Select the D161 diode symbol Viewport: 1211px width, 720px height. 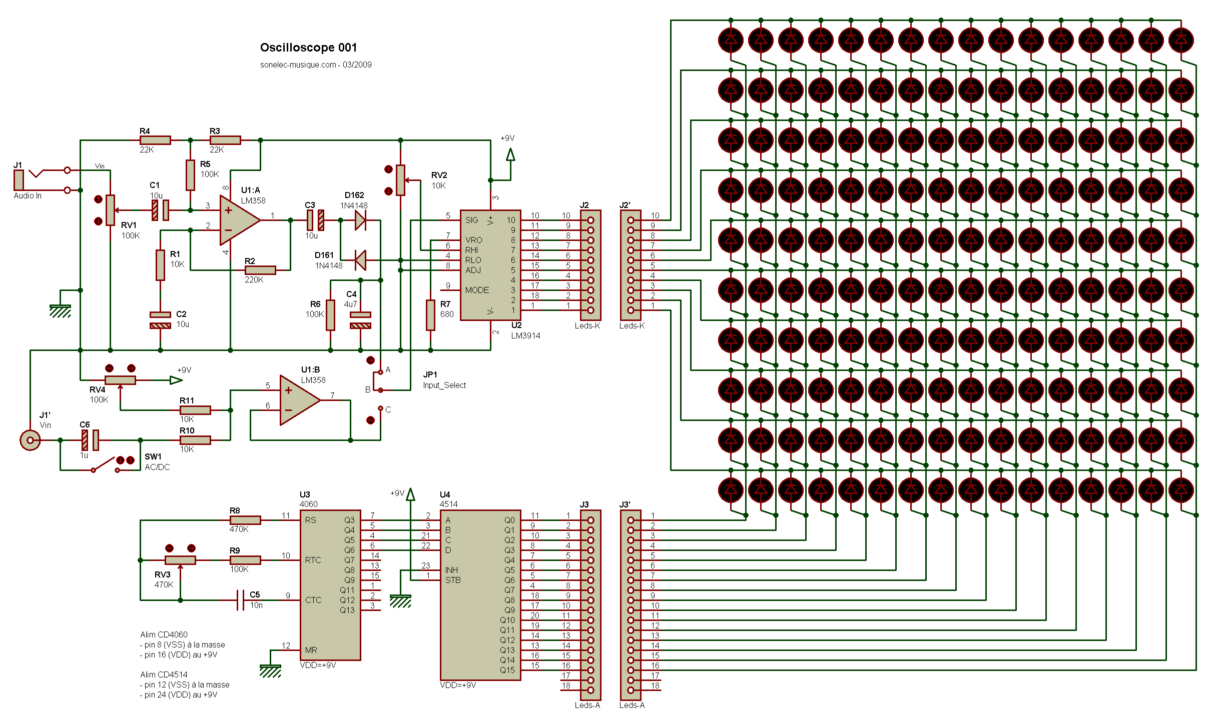(360, 260)
